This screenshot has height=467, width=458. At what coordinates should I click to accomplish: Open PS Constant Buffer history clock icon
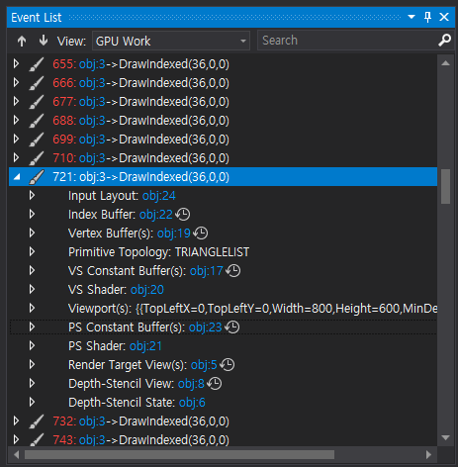231,327
